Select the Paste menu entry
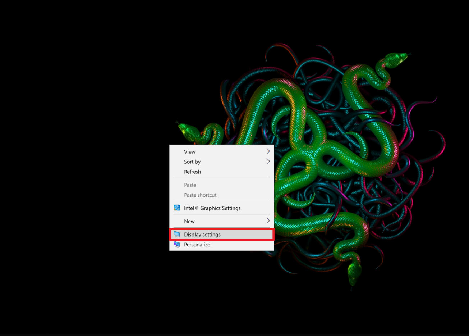The width and height of the screenshot is (469, 336). 190,185
